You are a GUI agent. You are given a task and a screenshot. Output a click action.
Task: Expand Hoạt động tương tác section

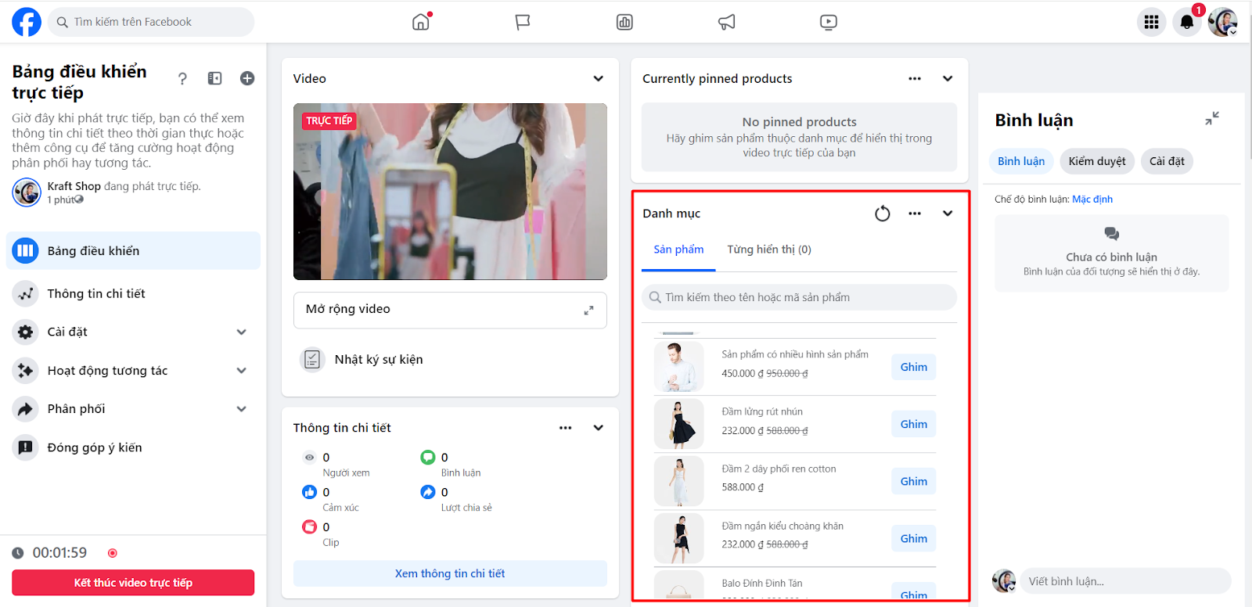pos(242,371)
